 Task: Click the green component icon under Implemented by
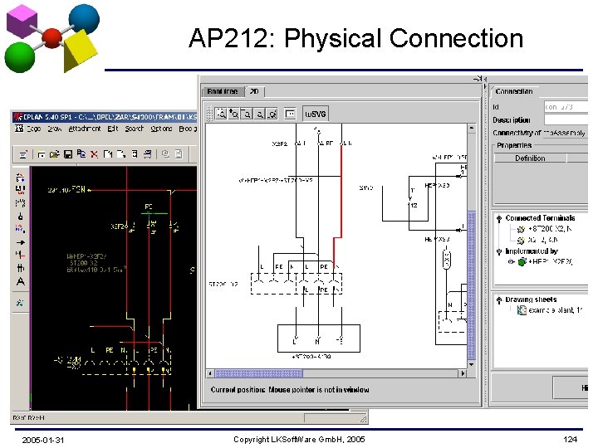(522, 261)
